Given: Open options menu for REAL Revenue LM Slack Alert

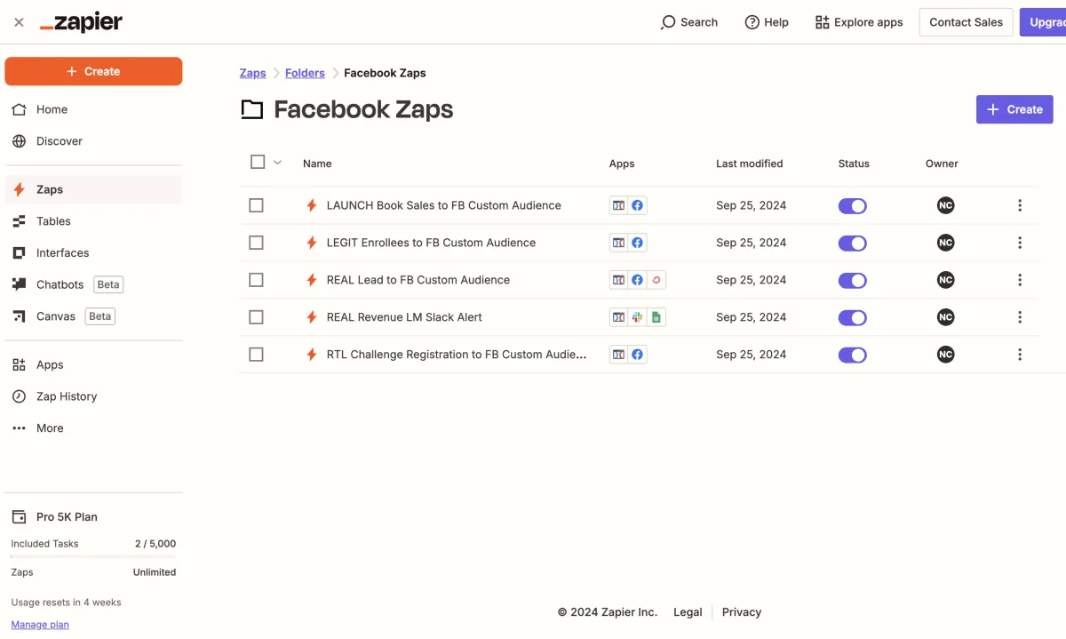Looking at the screenshot, I should (x=1020, y=317).
